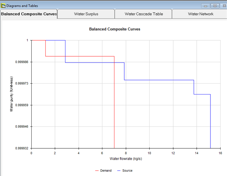Click the 16 x-axis tick label
The width and height of the screenshot is (227, 176).
pyautogui.click(x=220, y=153)
